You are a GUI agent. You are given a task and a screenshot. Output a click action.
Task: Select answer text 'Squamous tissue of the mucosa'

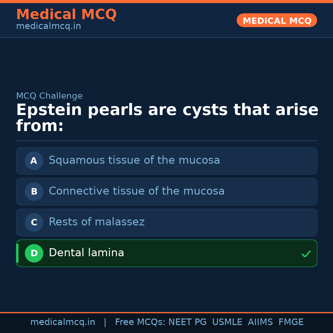coord(134,160)
